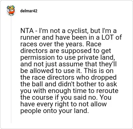Viewport: 133px width, 129px height.
Task: Click the word "allowed" in the comment text
Action: pyautogui.click(x=39, y=71)
